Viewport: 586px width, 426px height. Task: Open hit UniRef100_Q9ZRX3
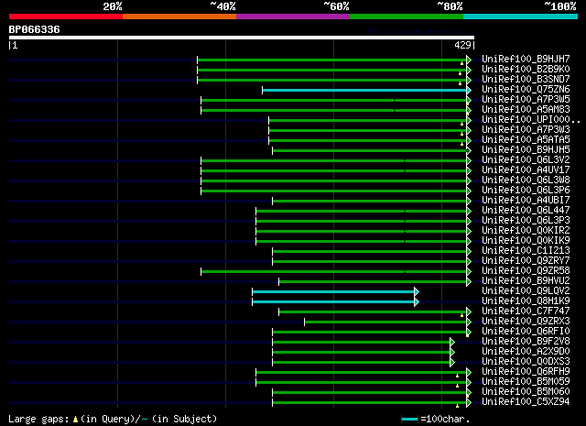526,322
